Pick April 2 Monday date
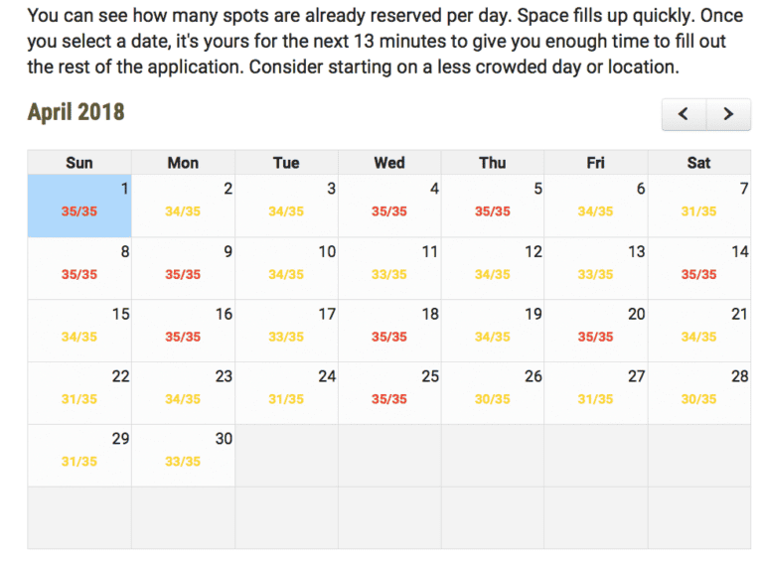This screenshot has height=561, width=763. pos(184,206)
